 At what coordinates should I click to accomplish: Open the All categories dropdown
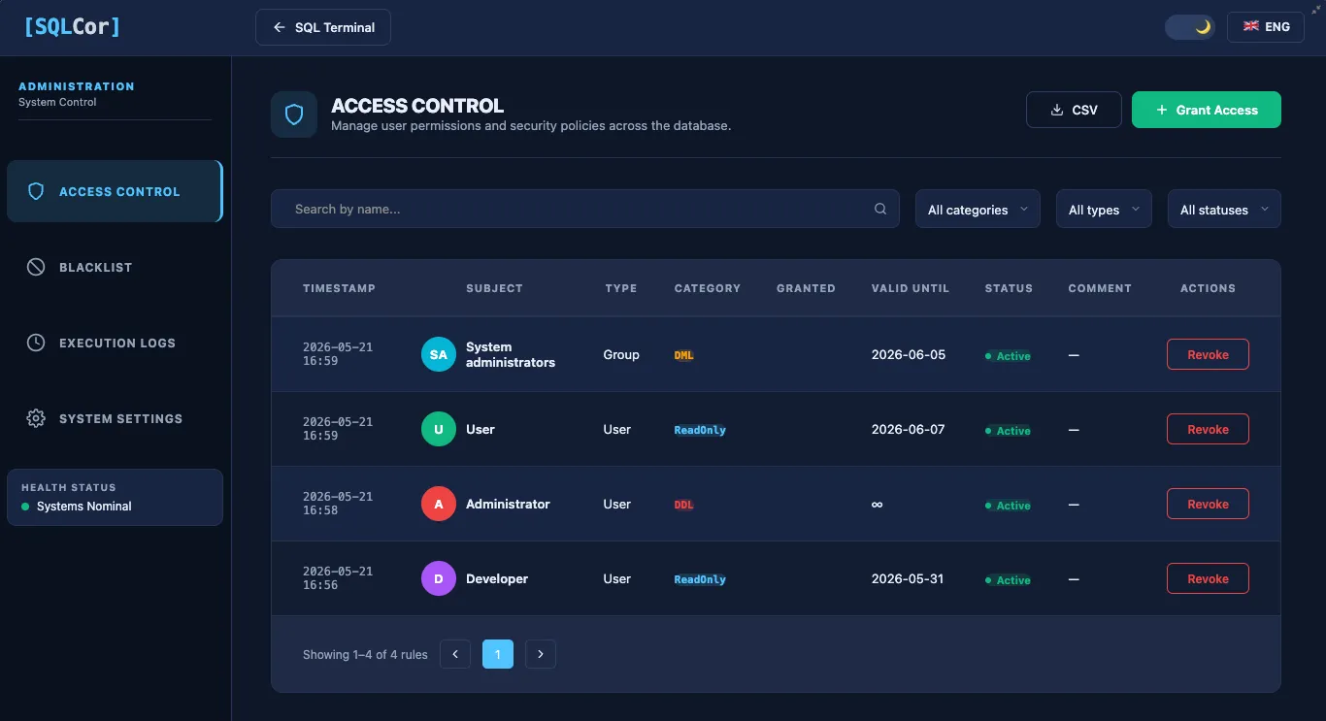(x=978, y=209)
